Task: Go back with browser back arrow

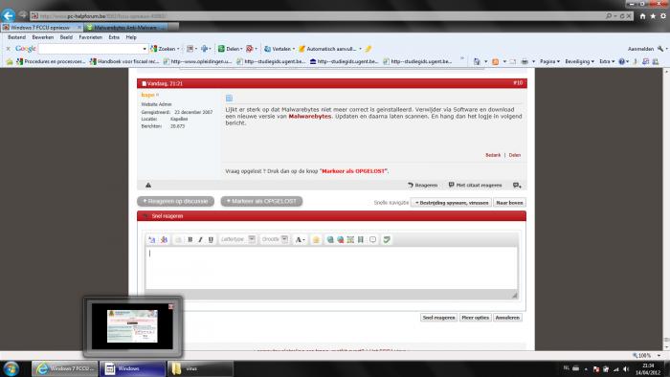Action: (8, 16)
